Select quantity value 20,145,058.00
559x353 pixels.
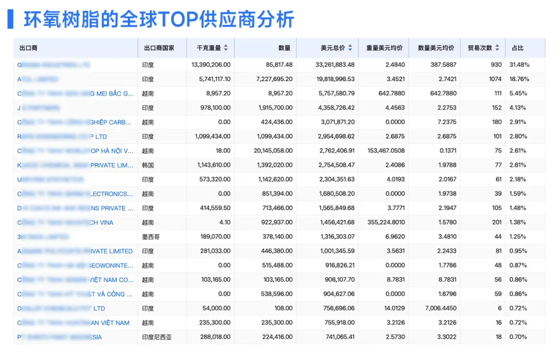(273, 151)
